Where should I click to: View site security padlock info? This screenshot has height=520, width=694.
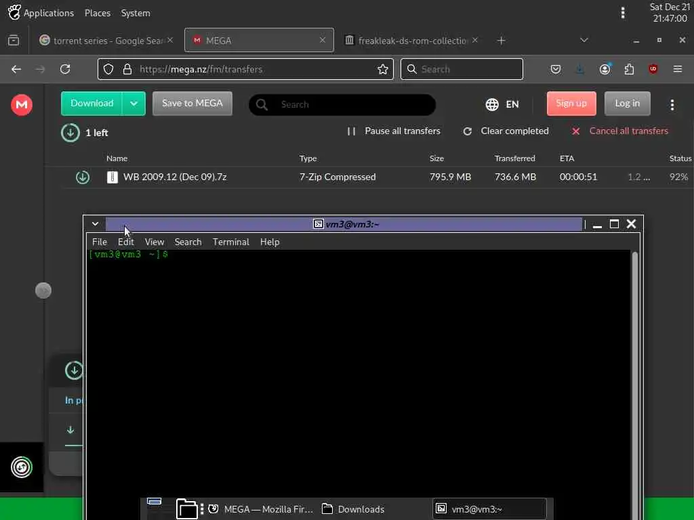point(127,69)
